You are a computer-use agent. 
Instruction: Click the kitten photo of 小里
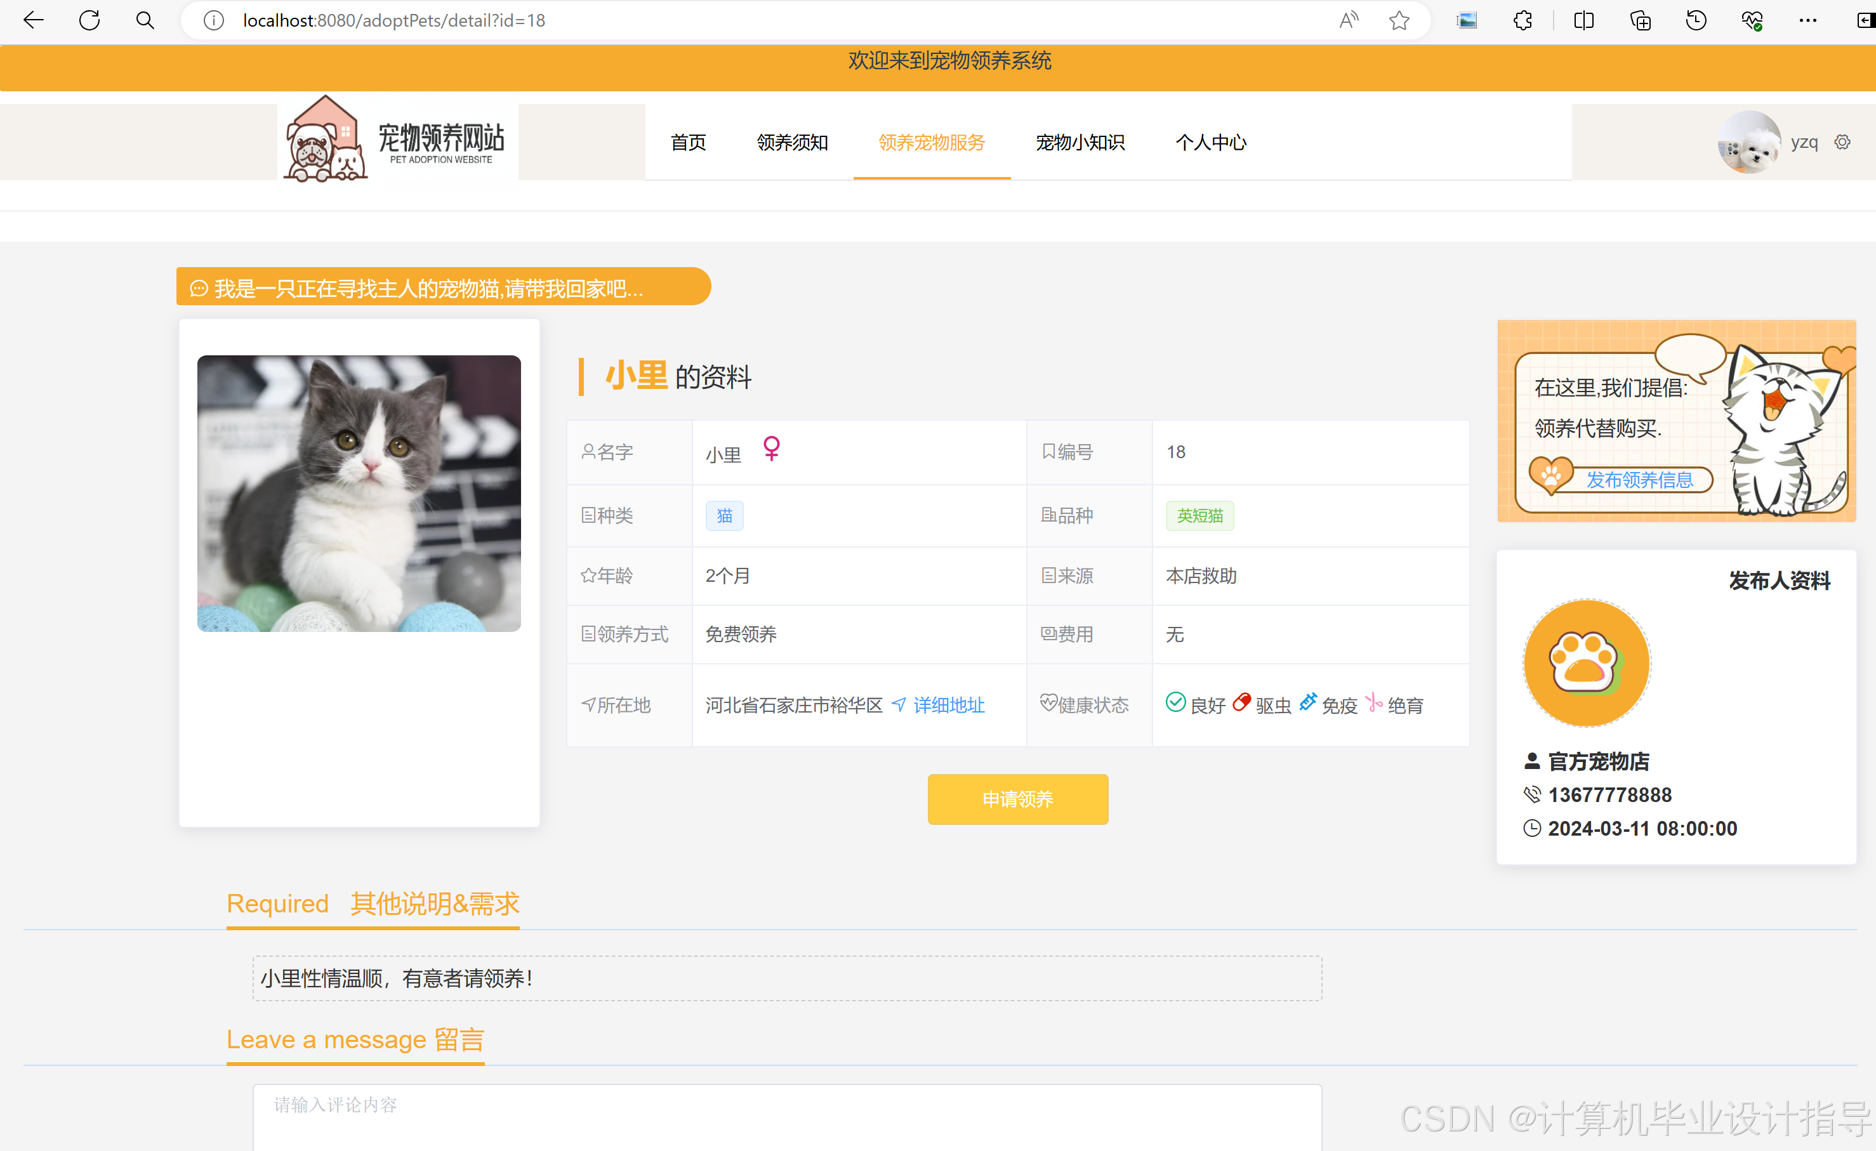point(359,493)
